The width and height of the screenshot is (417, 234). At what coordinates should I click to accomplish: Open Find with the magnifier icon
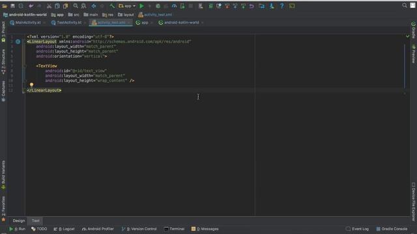pos(76,6)
